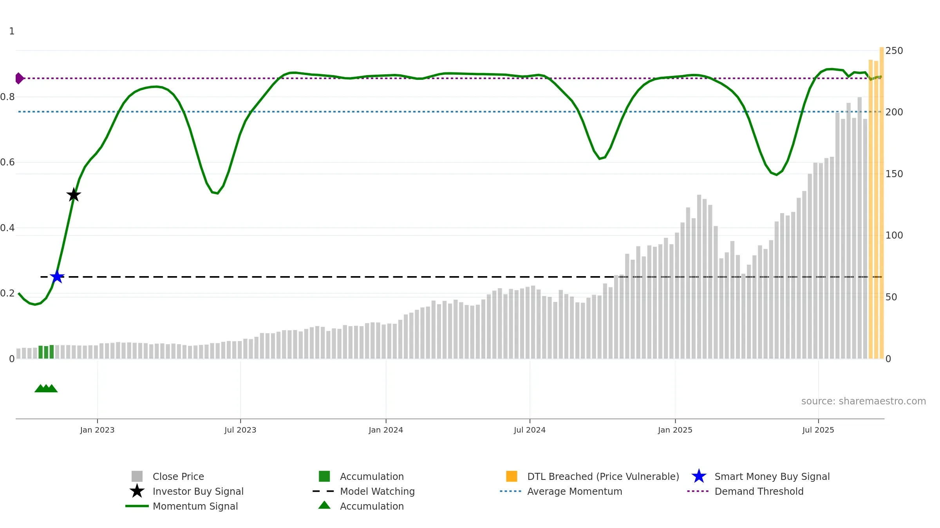Click the orange DTL Breached legend square
This screenshot has width=940, height=528.
(512, 476)
